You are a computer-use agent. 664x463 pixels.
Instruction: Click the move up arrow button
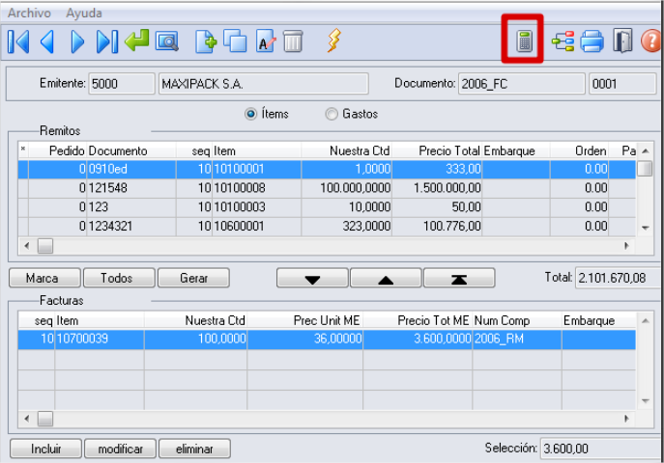point(386,278)
